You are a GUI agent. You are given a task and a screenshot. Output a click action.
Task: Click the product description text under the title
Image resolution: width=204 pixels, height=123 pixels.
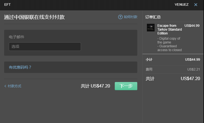(169, 44)
